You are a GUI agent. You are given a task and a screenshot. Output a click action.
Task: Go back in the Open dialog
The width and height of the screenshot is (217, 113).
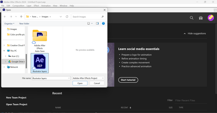click(5, 17)
